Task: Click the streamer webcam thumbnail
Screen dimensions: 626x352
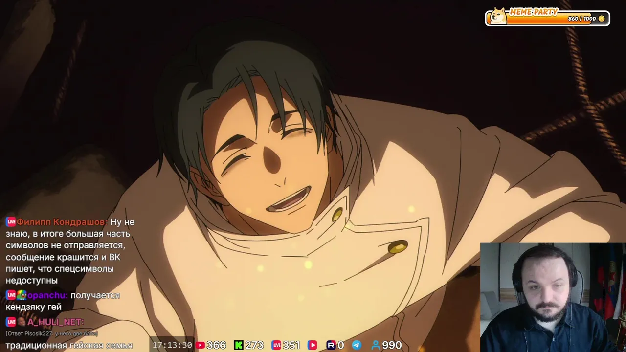Action: point(553,297)
